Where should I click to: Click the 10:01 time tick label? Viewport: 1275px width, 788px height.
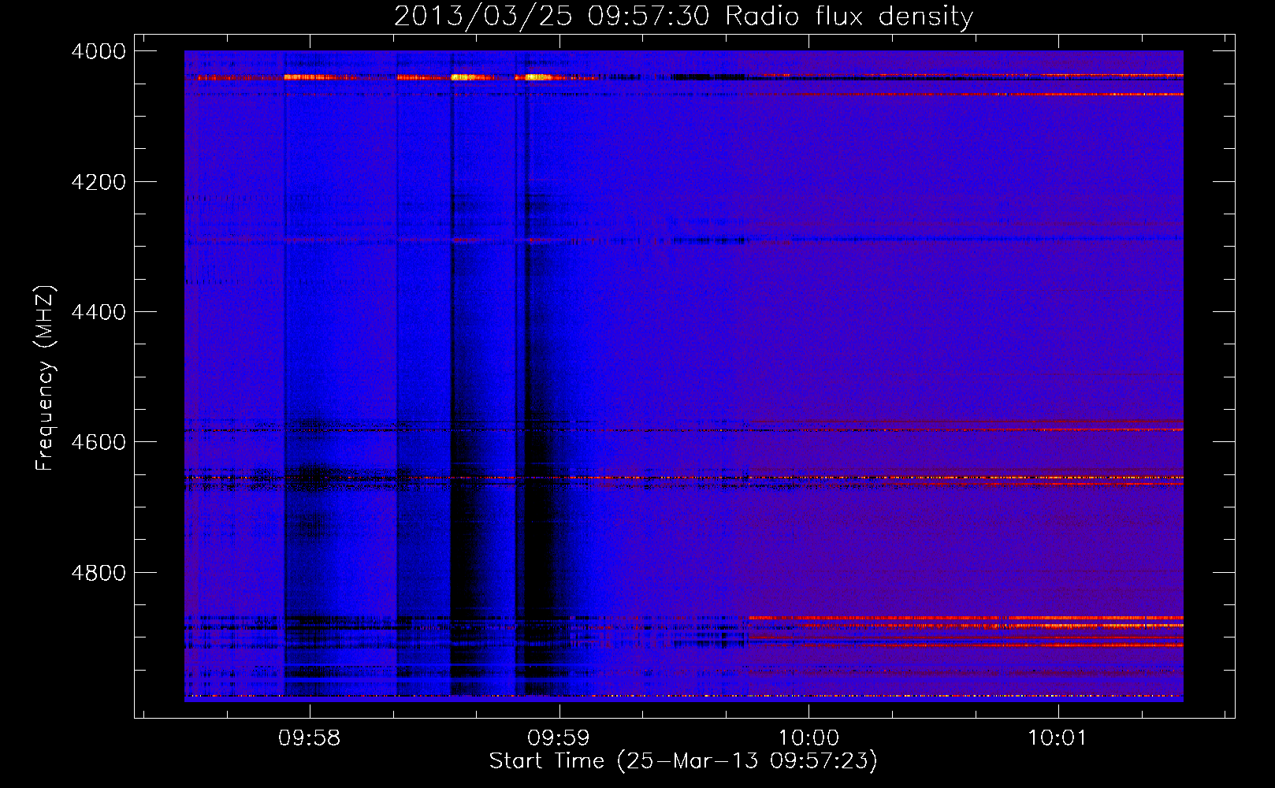coord(1058,738)
